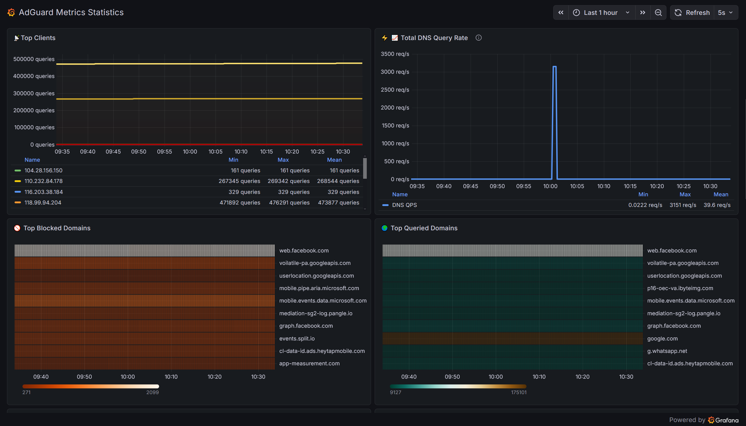This screenshot has height=426, width=746.
Task: Click the Grafana logo next to dashboard title
Action: coord(11,12)
